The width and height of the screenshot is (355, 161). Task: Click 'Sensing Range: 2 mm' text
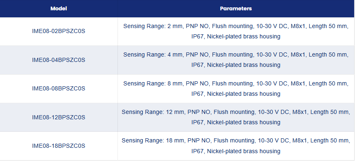153,26
